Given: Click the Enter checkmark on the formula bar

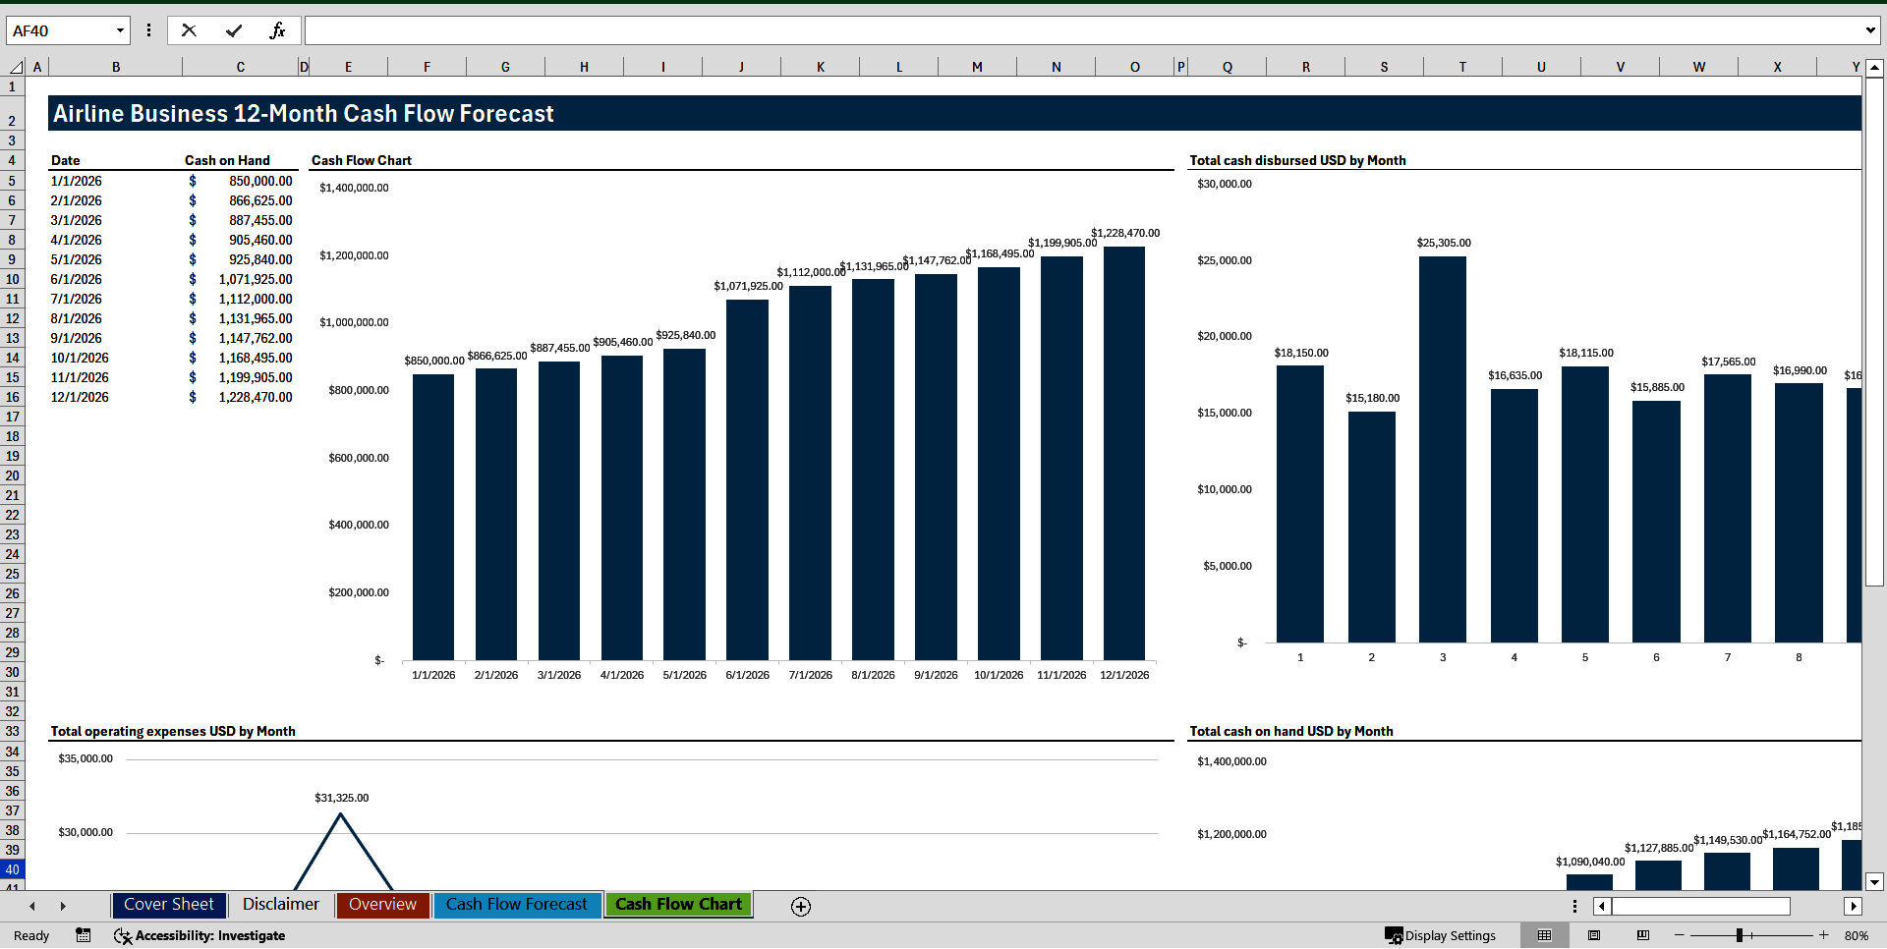Looking at the screenshot, I should point(233,29).
